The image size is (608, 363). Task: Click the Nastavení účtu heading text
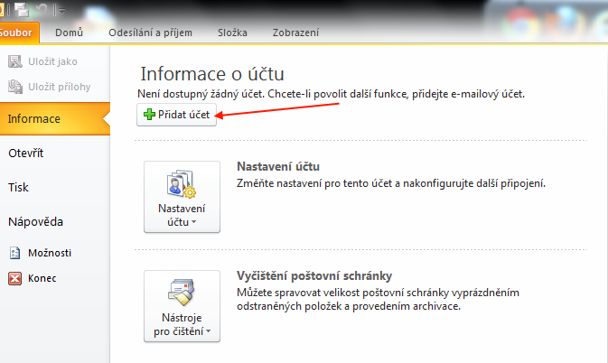[x=278, y=166]
